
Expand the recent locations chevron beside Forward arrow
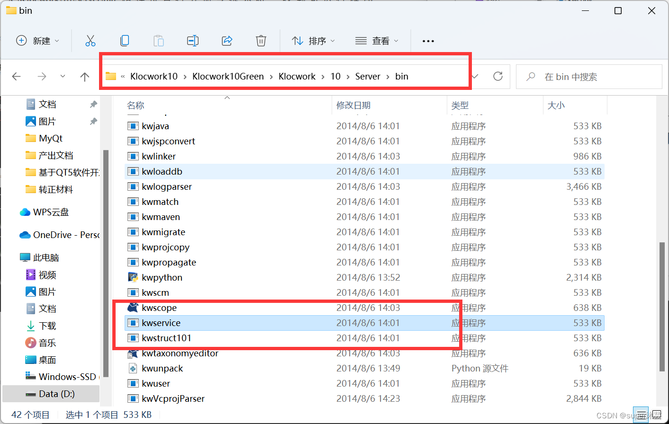coord(62,76)
